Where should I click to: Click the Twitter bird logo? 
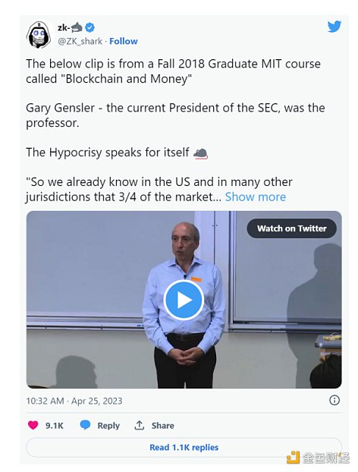tap(334, 27)
